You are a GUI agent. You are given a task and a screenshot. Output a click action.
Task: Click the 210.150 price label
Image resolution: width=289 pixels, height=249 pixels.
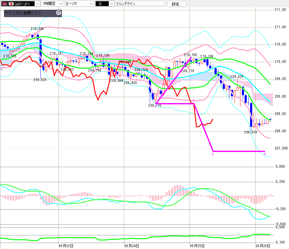click(x=191, y=55)
